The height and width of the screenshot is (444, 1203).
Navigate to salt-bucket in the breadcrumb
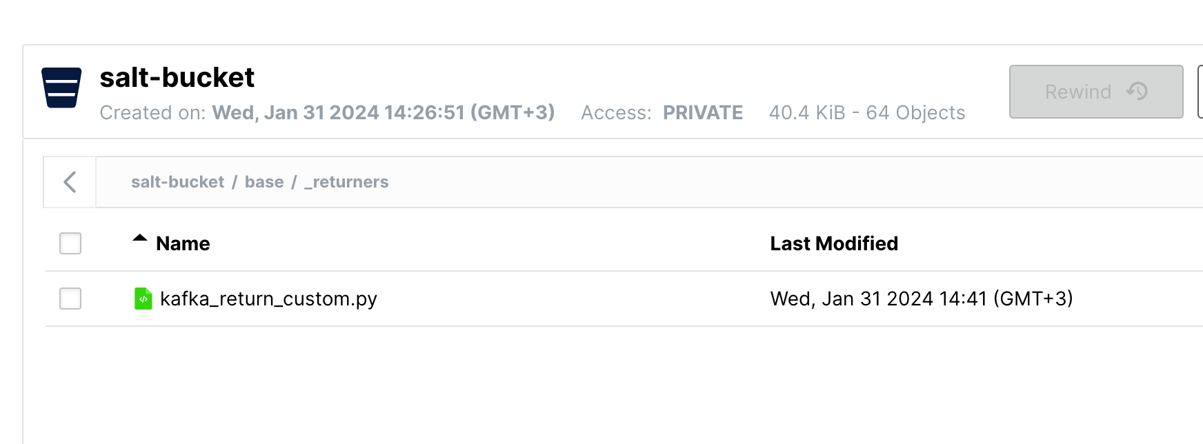coord(177,182)
